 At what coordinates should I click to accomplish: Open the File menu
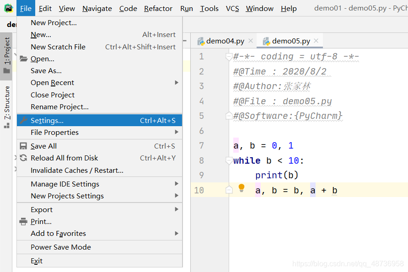(x=26, y=9)
